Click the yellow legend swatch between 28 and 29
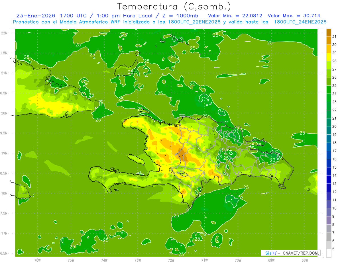 tap(329, 57)
